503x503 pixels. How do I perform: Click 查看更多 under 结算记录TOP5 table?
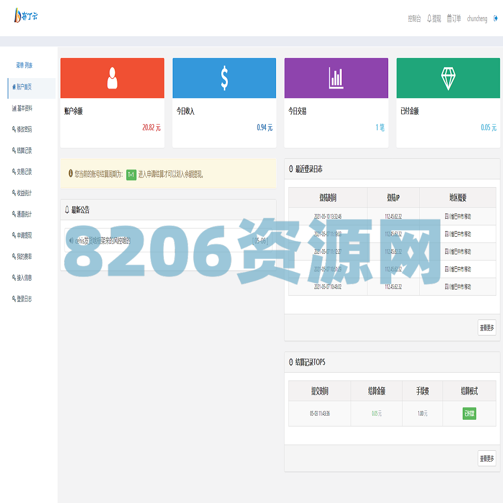pyautogui.click(x=486, y=458)
